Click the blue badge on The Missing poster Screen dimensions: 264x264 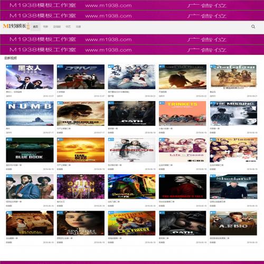tap(213, 103)
